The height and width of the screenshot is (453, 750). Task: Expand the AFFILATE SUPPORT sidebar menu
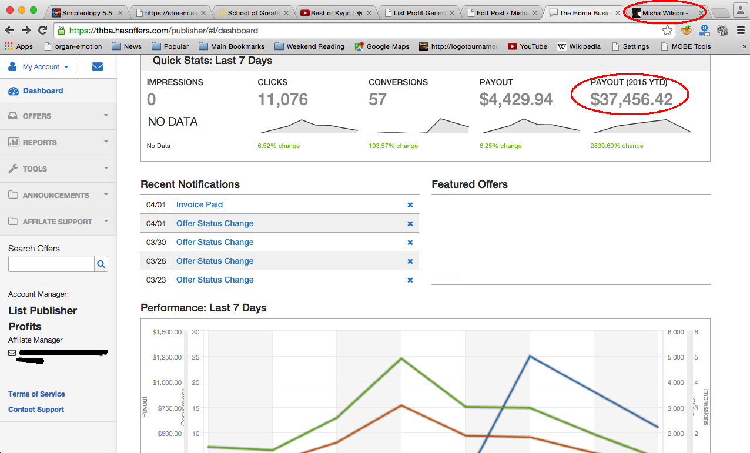[x=58, y=222]
